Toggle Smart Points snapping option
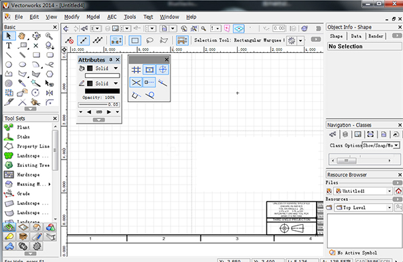The width and height of the screenshot is (403, 262). [x=149, y=83]
